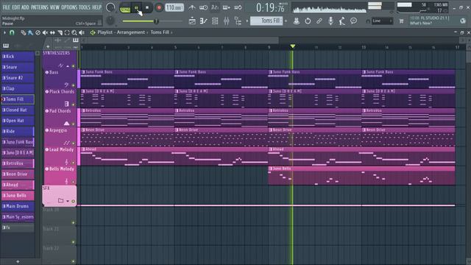Select the Select tool
Viewport: 471px width, 265px height.
click(67, 32)
